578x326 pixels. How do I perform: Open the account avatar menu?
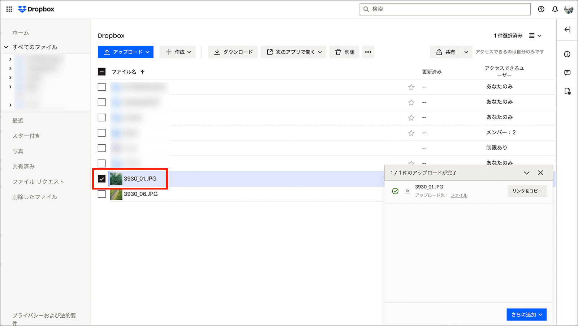569,9
